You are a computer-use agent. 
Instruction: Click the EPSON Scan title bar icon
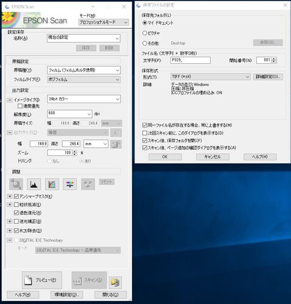click(7, 7)
